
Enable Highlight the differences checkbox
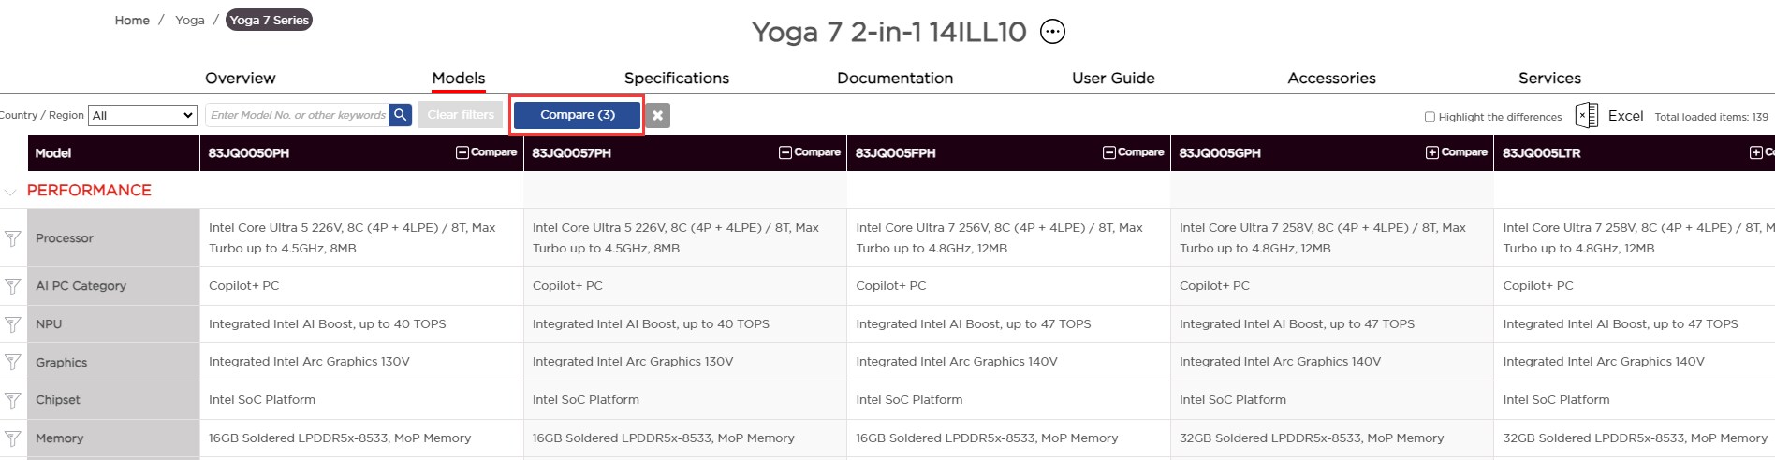pyautogui.click(x=1430, y=117)
